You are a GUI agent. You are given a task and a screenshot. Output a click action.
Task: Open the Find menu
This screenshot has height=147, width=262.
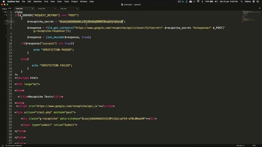[x=46, y=2]
